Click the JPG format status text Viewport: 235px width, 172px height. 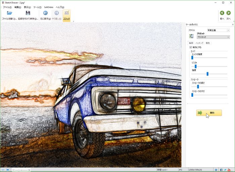coord(181,170)
